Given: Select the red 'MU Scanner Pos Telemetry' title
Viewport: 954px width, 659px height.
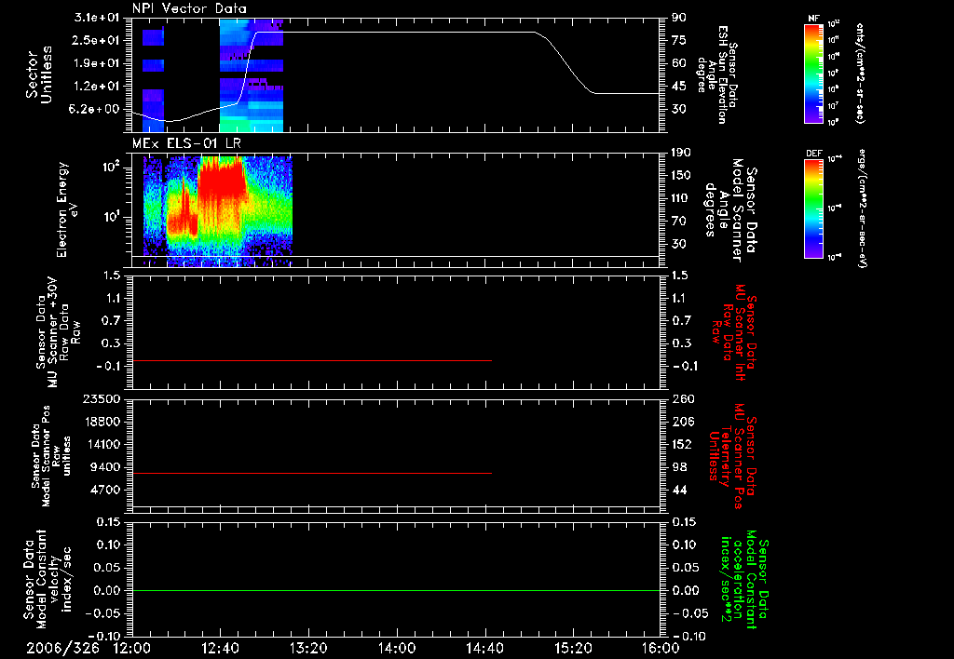Looking at the screenshot, I should click(x=733, y=456).
